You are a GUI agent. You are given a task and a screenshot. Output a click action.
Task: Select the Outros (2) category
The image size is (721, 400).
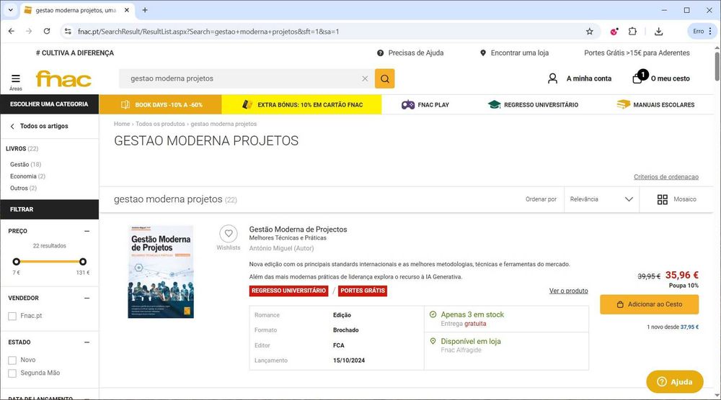click(24, 188)
